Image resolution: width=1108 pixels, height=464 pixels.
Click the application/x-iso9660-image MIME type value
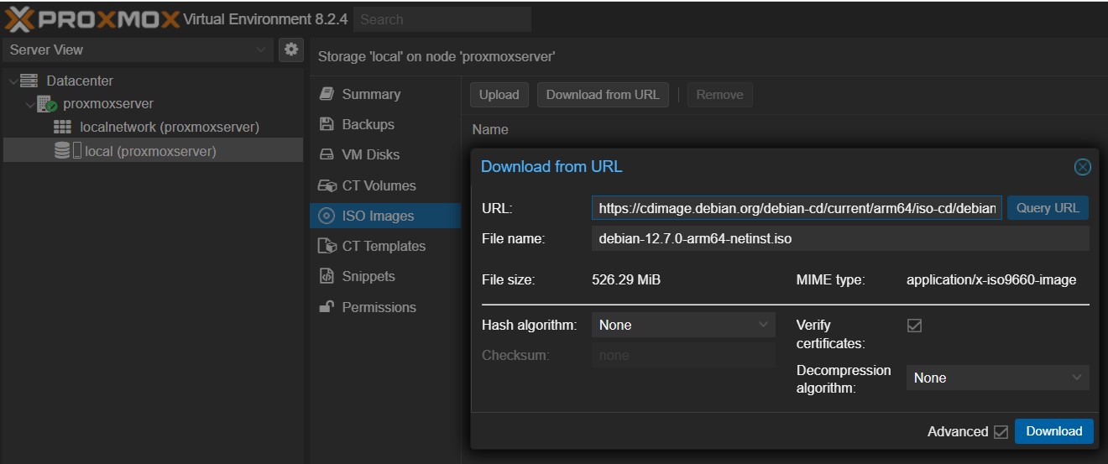[991, 280]
